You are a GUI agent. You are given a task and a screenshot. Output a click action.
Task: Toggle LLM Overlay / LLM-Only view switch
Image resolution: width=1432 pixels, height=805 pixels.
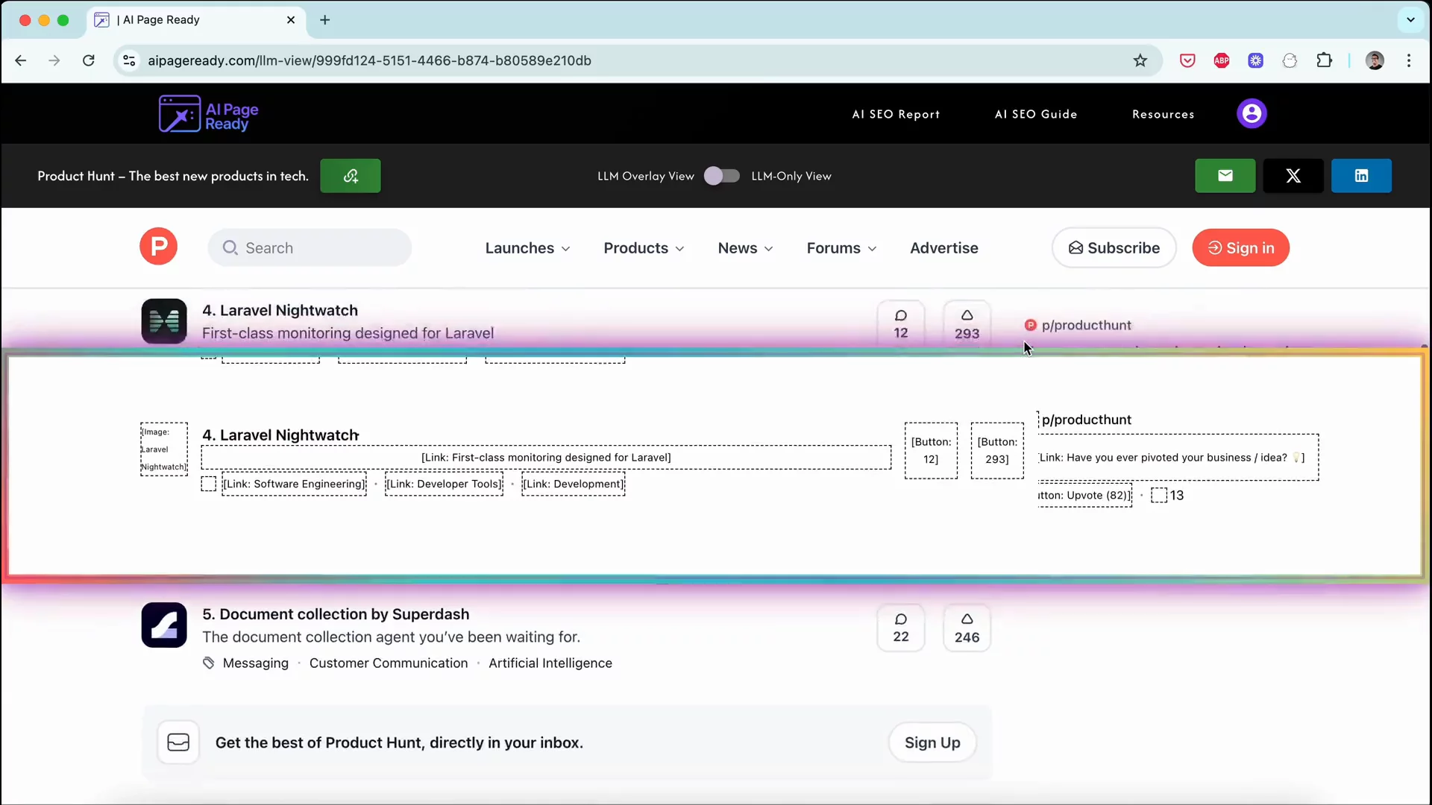tap(721, 176)
